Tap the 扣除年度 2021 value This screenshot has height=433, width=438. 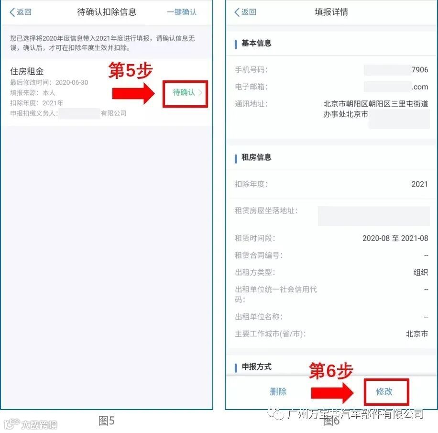point(419,184)
